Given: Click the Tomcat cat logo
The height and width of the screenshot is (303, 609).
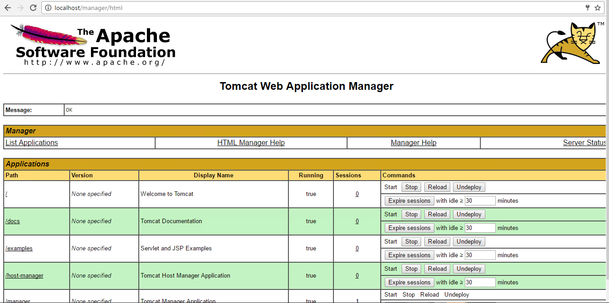Looking at the screenshot, I should 573,43.
